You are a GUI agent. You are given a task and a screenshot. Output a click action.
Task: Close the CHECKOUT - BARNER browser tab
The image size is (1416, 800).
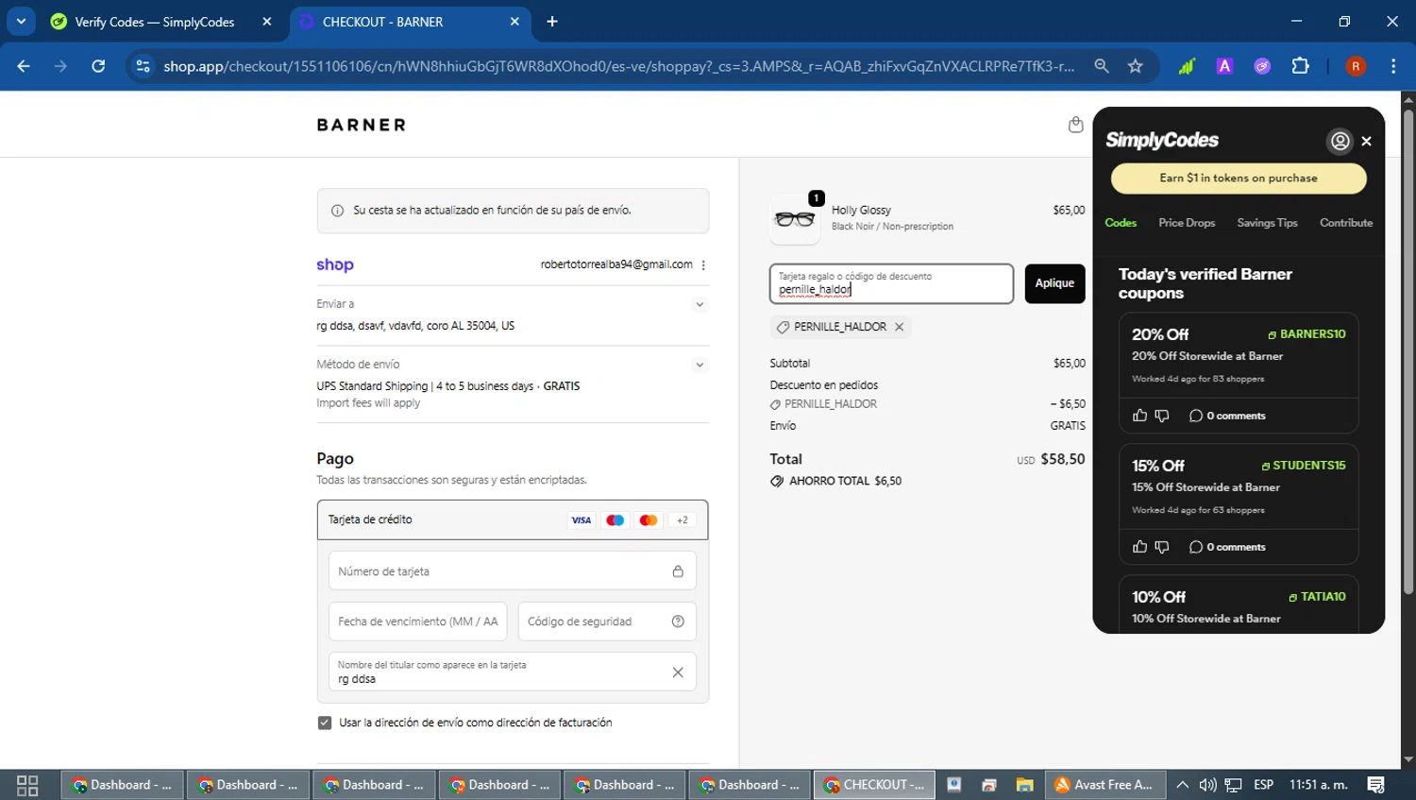(514, 22)
